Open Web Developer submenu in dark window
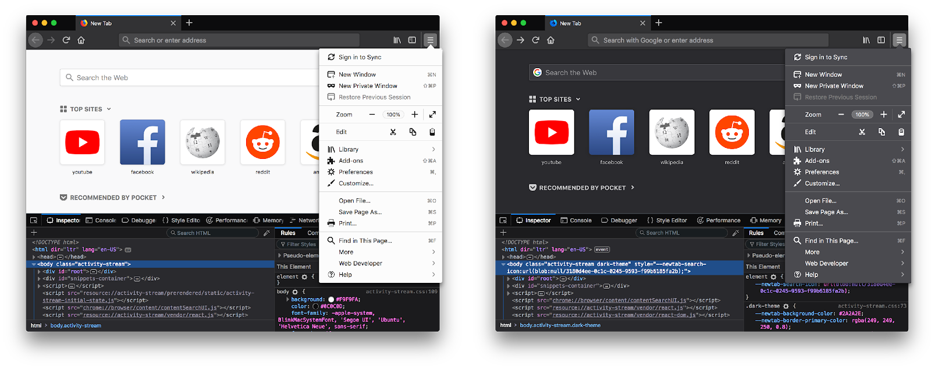This screenshot has width=931, height=369. [x=848, y=263]
